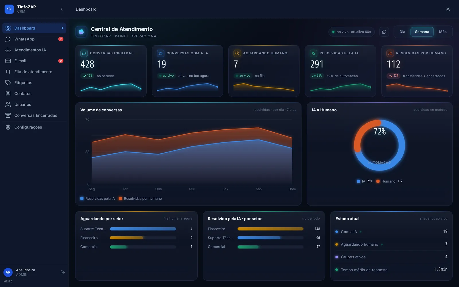Click the Volume de conversas title
This screenshot has width=459, height=287.
point(101,110)
